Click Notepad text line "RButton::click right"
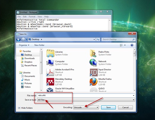155x120 pixels. click(30, 22)
